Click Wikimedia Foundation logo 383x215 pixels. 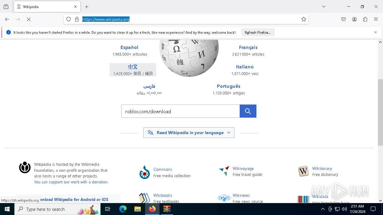coord(25,168)
